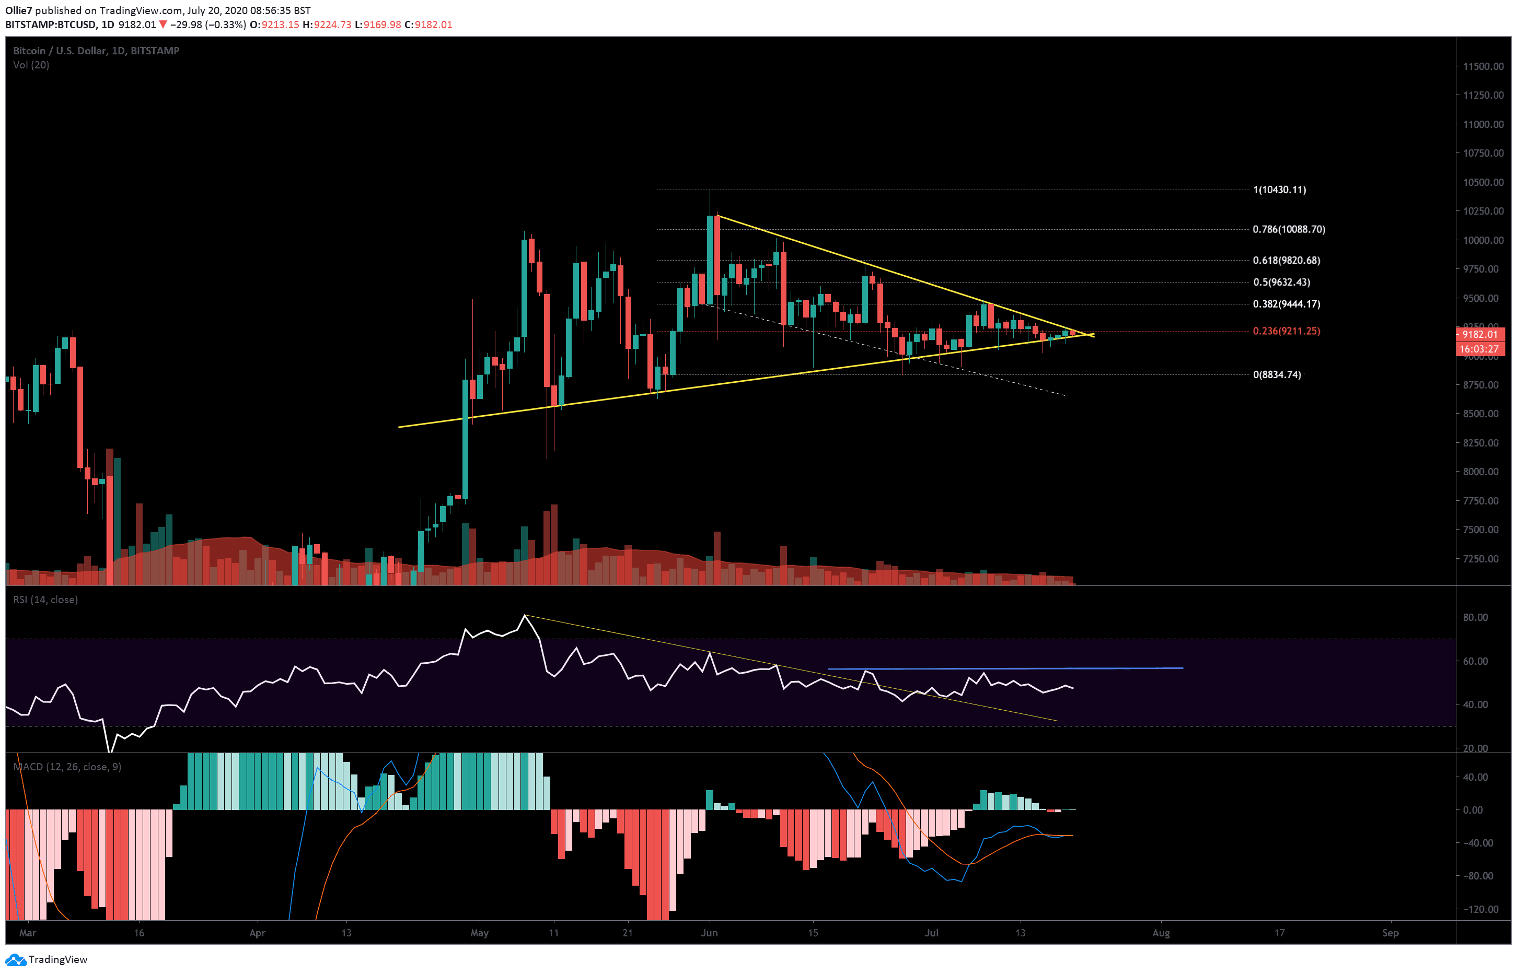
Task: Click the RSI 80.00 axis label
Action: click(1476, 617)
